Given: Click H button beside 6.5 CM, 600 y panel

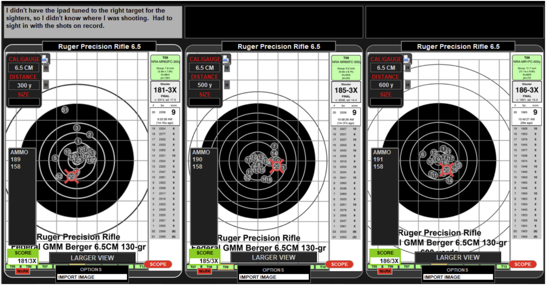Looking at the screenshot, I should coord(408,68).
